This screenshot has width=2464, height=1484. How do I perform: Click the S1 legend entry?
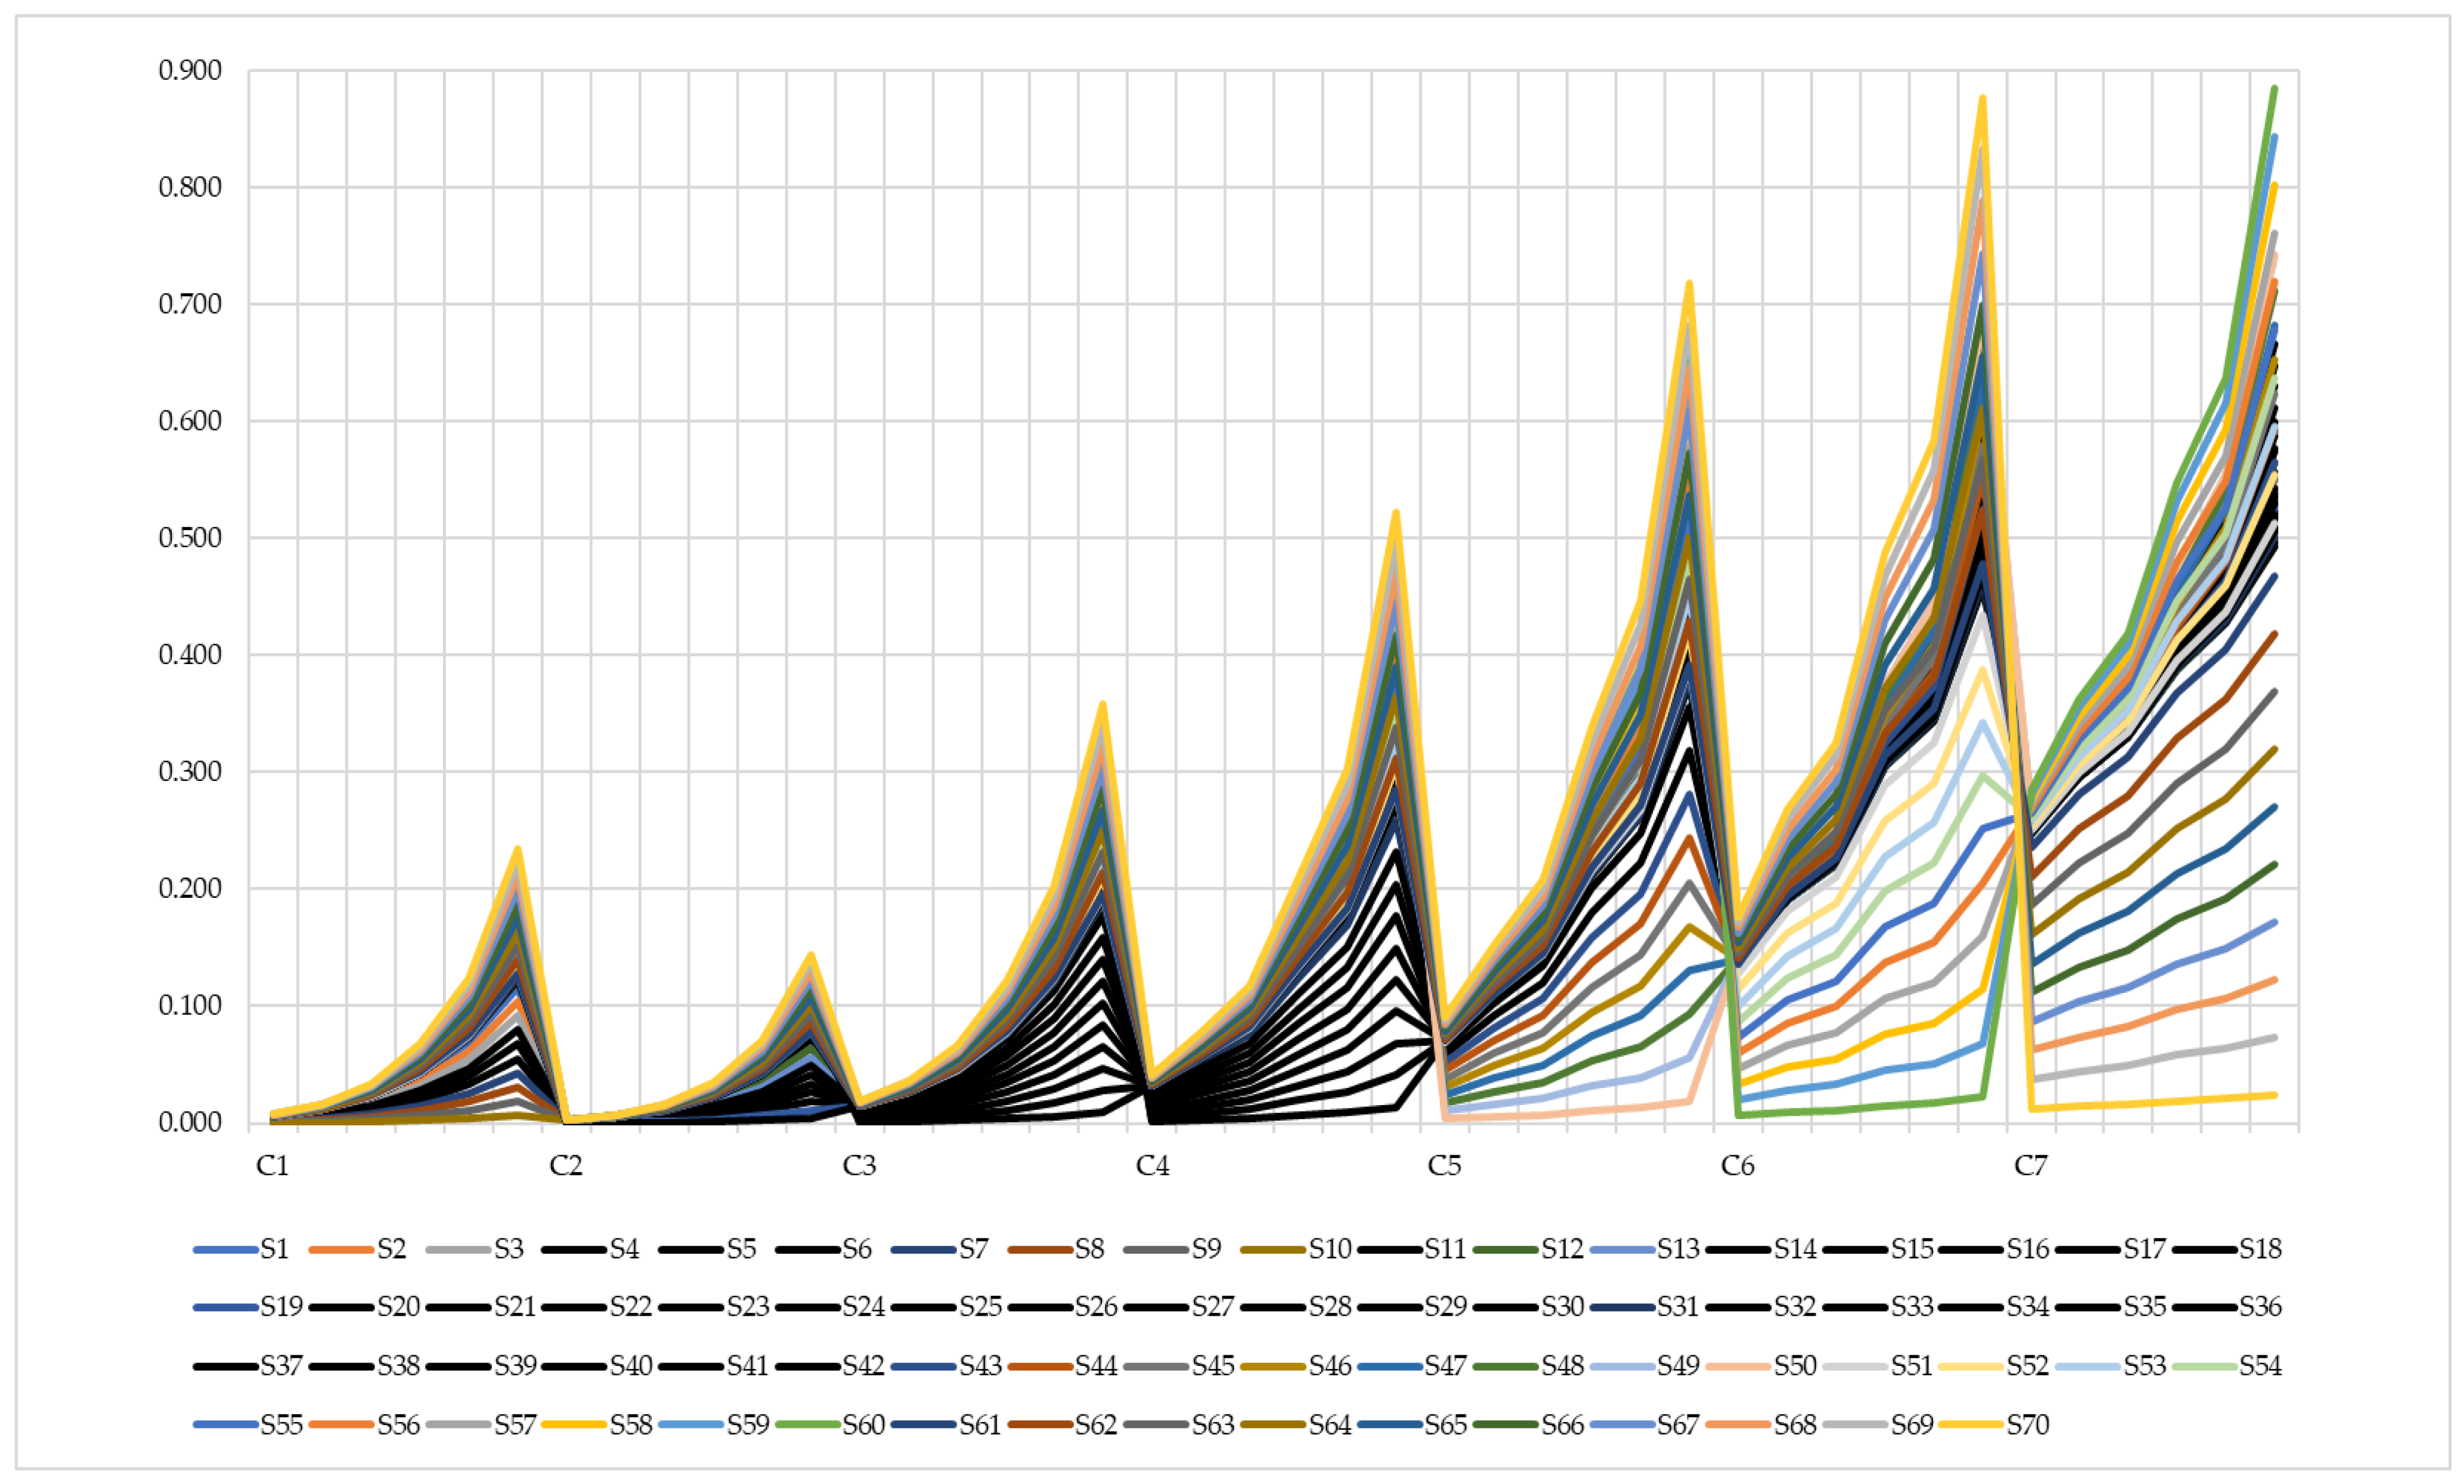(x=274, y=1249)
